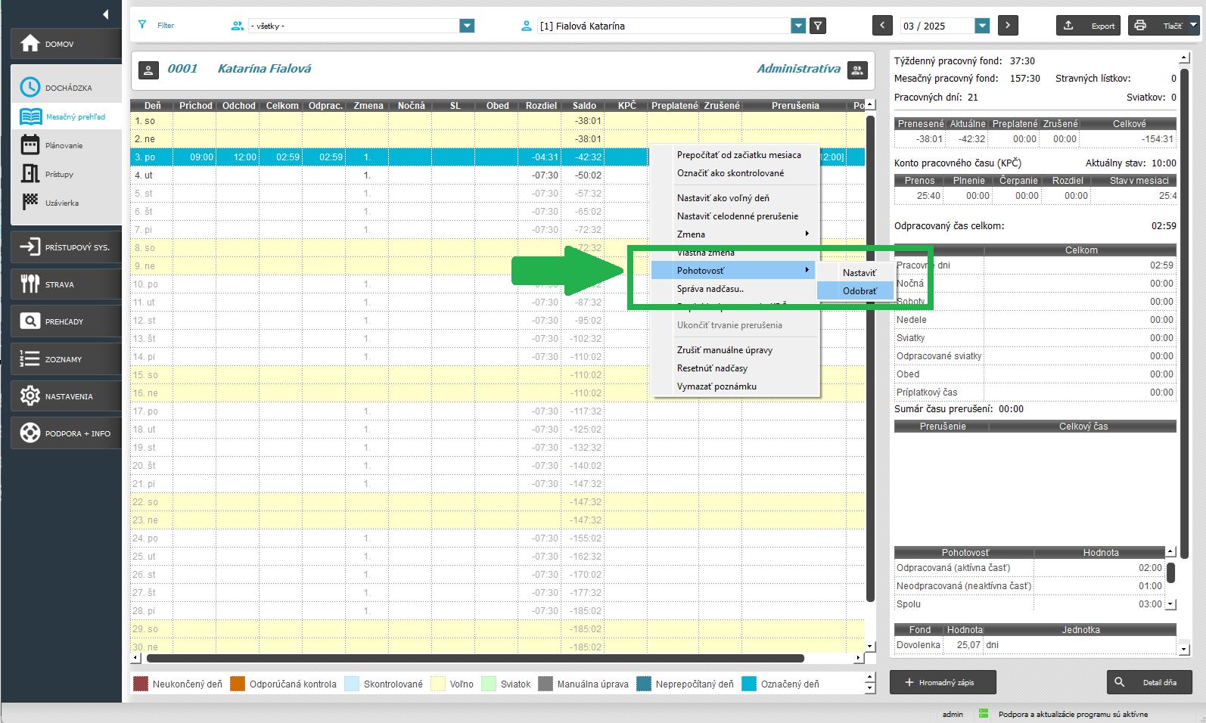
Task: Expand the employee group dropdown
Action: click(467, 26)
